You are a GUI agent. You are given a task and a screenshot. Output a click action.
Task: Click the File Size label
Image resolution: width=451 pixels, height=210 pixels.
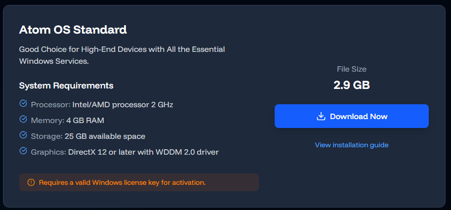(x=352, y=69)
